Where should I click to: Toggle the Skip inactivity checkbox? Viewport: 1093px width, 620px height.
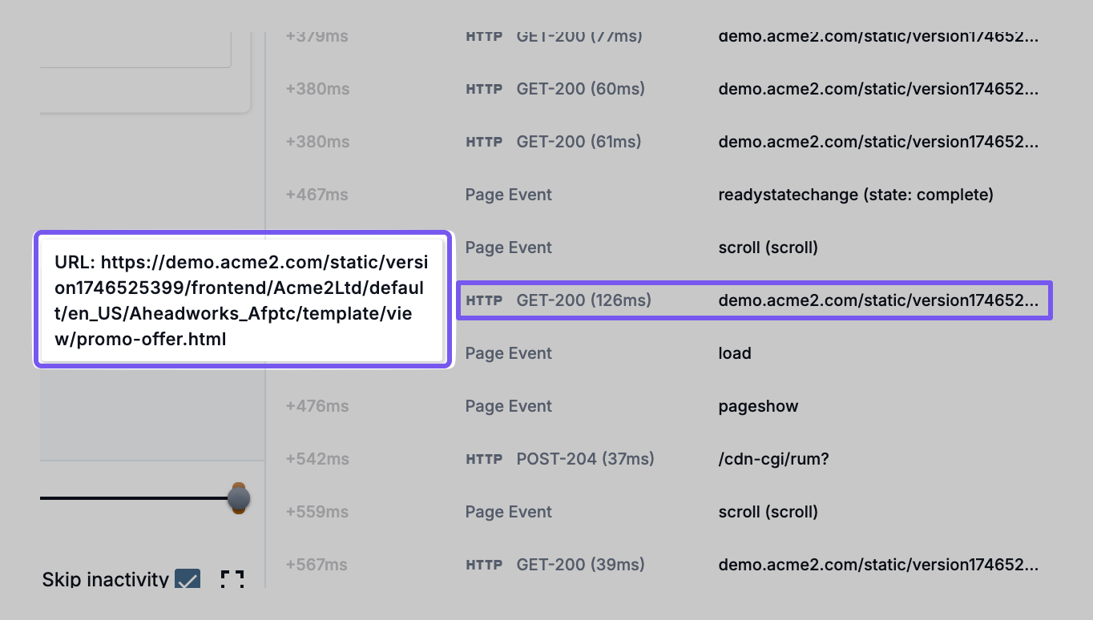tap(188, 579)
